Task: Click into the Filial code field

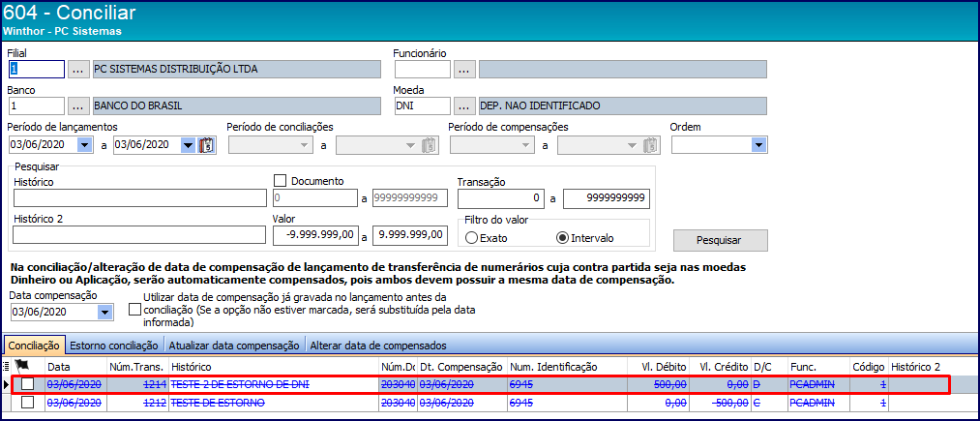Action: [36, 69]
